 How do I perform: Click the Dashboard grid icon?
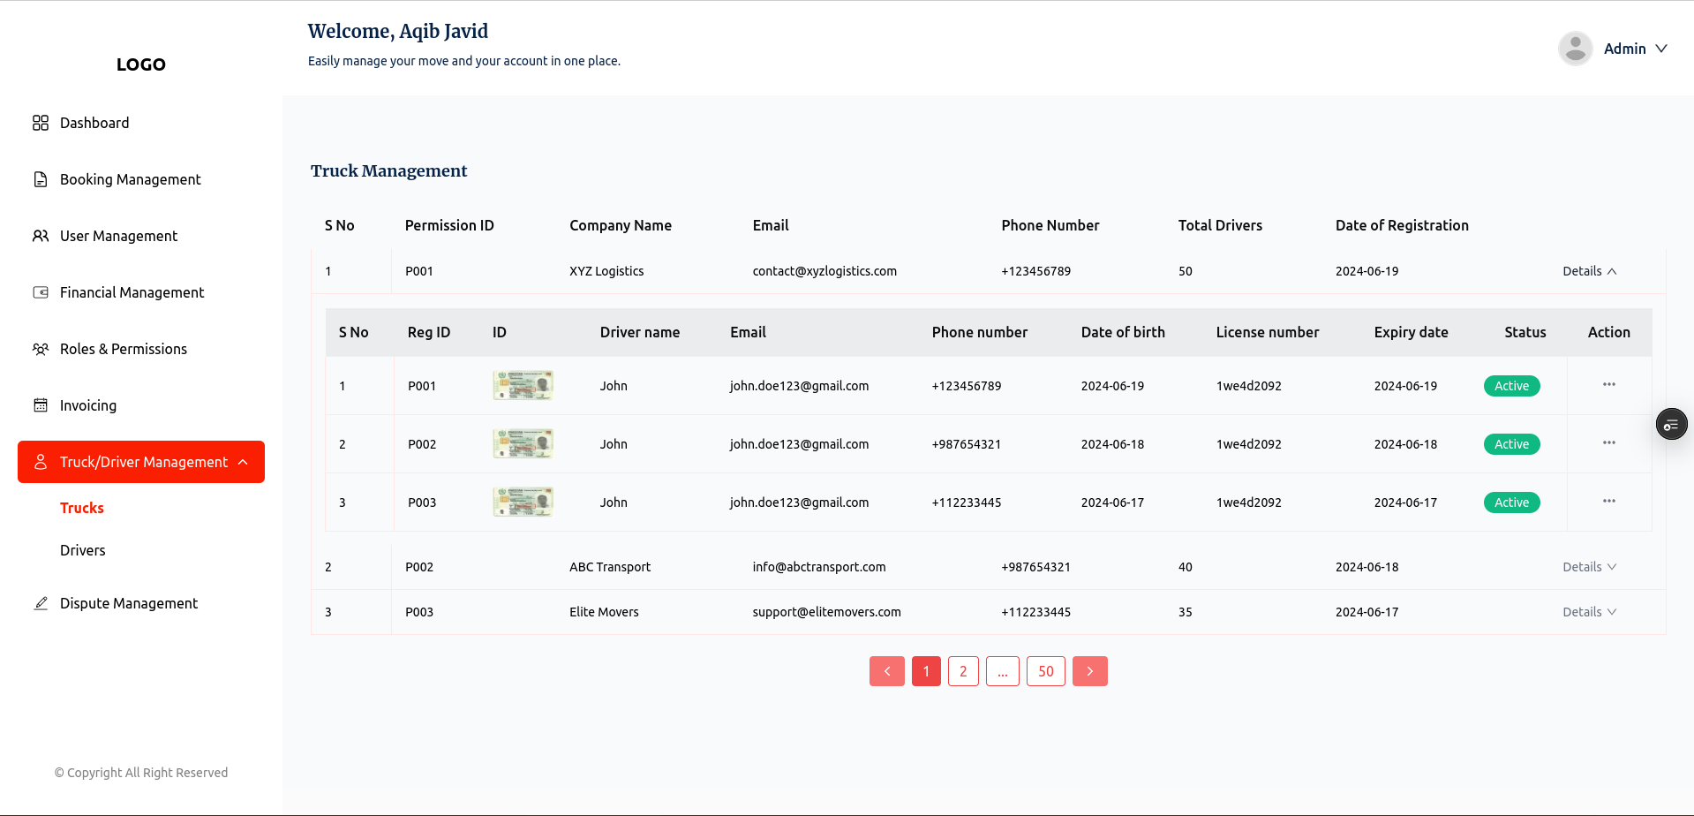tap(41, 123)
